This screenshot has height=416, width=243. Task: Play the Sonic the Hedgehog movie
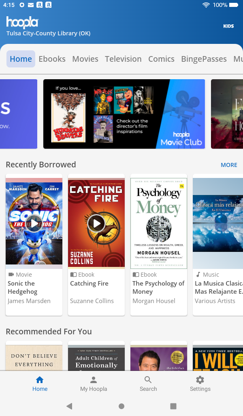click(34, 223)
